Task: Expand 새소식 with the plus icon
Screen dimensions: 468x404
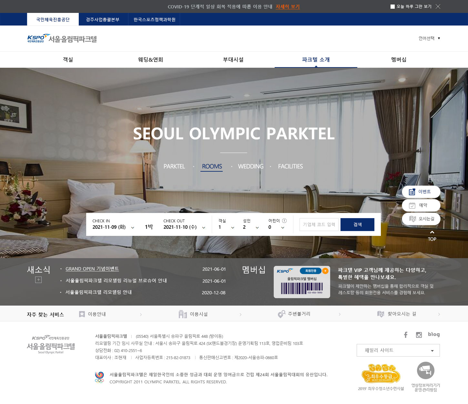Action: [x=38, y=280]
